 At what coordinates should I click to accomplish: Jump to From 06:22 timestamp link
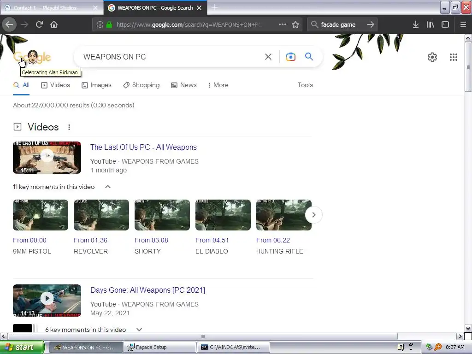pos(273,240)
